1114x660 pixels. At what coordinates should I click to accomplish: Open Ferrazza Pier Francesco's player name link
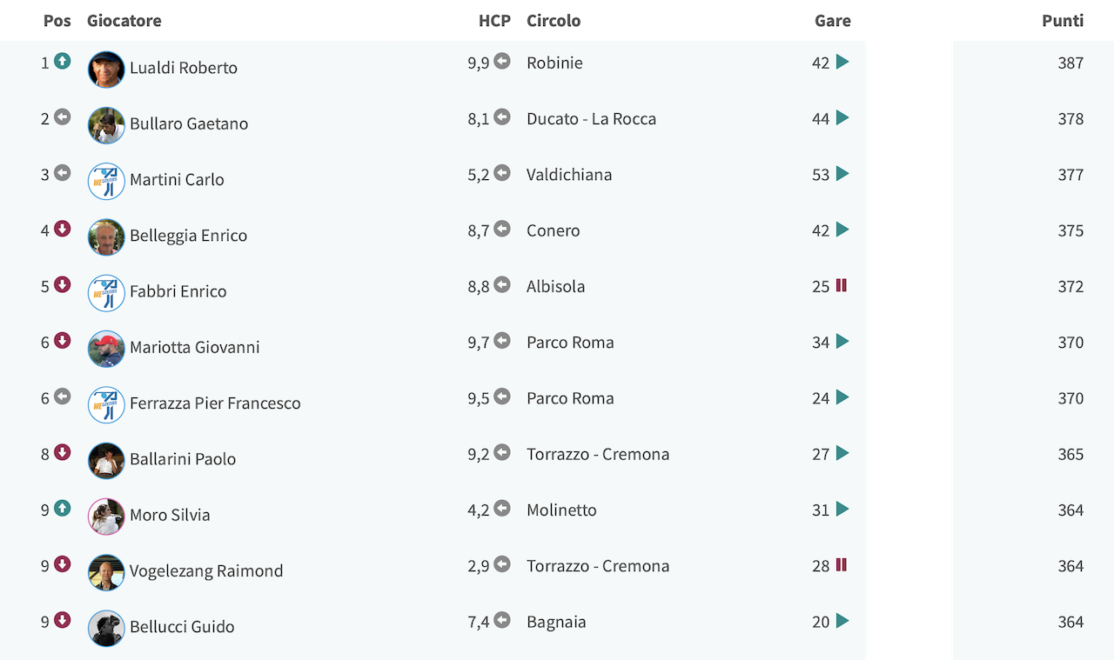click(x=215, y=403)
